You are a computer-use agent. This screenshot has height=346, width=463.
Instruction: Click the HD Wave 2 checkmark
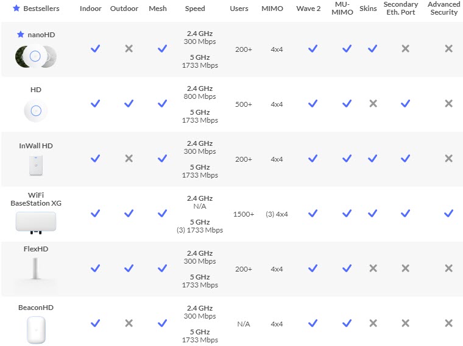(313, 104)
